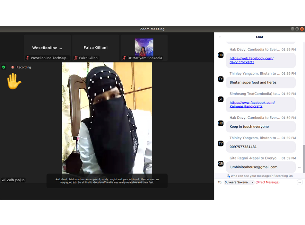This screenshot has height=225, width=305.
Task: Click muted microphone icon for Faiza Gillani
Action: [x=76, y=58]
